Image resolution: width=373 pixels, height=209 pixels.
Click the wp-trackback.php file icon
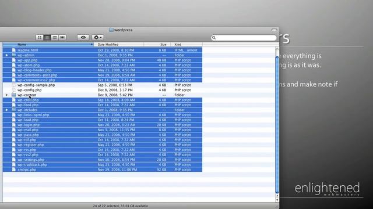(x=14, y=165)
